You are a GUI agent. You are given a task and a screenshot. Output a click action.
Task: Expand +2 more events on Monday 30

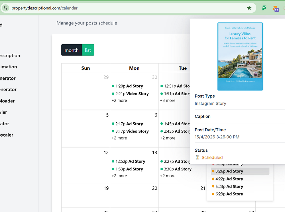119,100
